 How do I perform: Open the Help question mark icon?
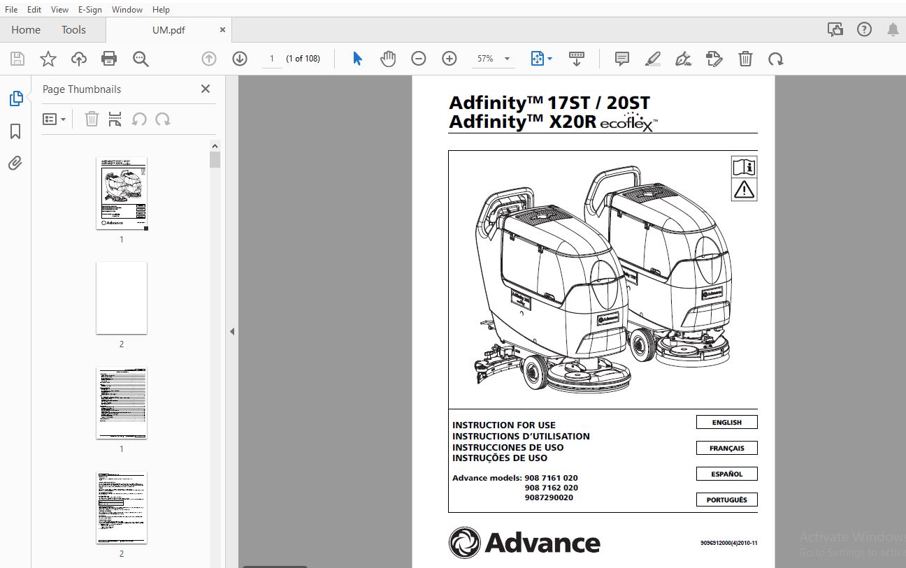point(865,29)
